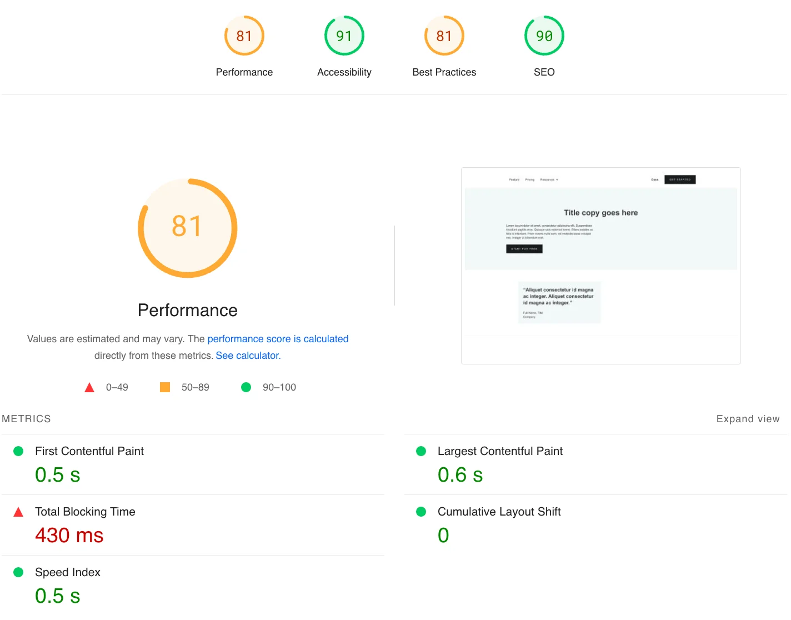Click the '0.5 s' Speed Index value

(58, 596)
